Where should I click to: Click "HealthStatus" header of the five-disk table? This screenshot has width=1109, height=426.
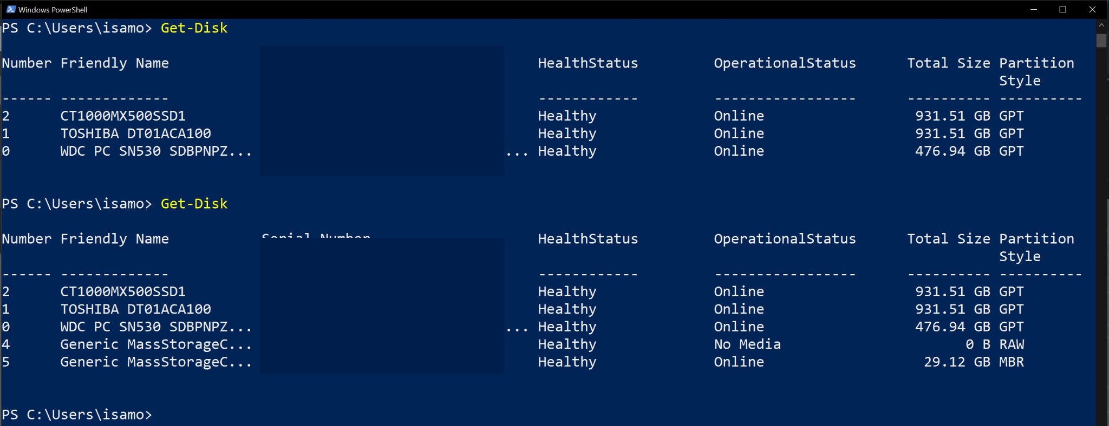(588, 239)
